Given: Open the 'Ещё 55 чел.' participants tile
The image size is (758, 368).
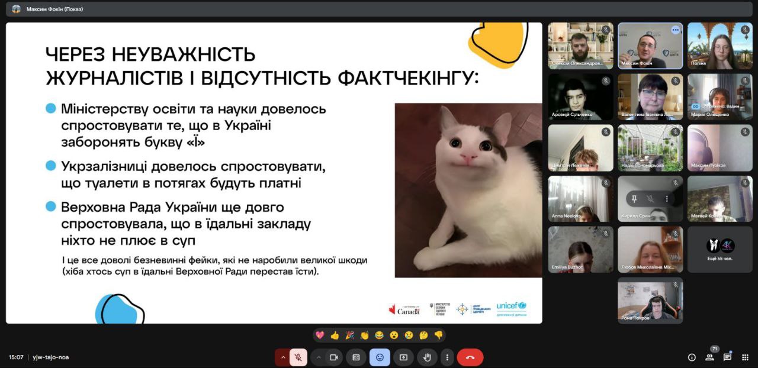Looking at the screenshot, I should coord(720,250).
